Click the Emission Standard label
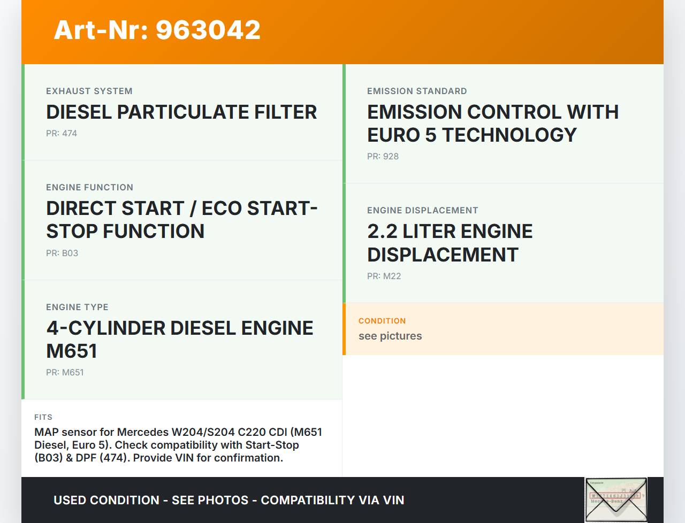The width and height of the screenshot is (685, 523). coord(417,91)
